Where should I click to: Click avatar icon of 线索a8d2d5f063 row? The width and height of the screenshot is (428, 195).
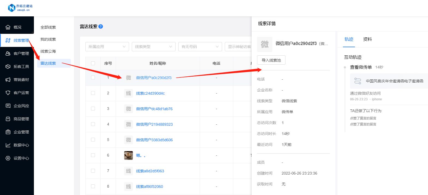[x=129, y=171]
